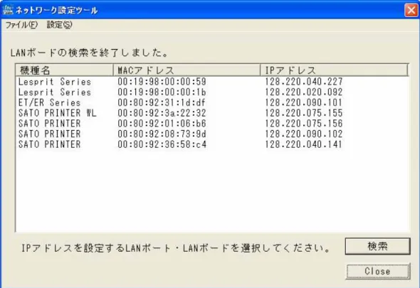Click MAC address 00:80:92:36:58:c4
The width and height of the screenshot is (420, 288).
coord(162,144)
